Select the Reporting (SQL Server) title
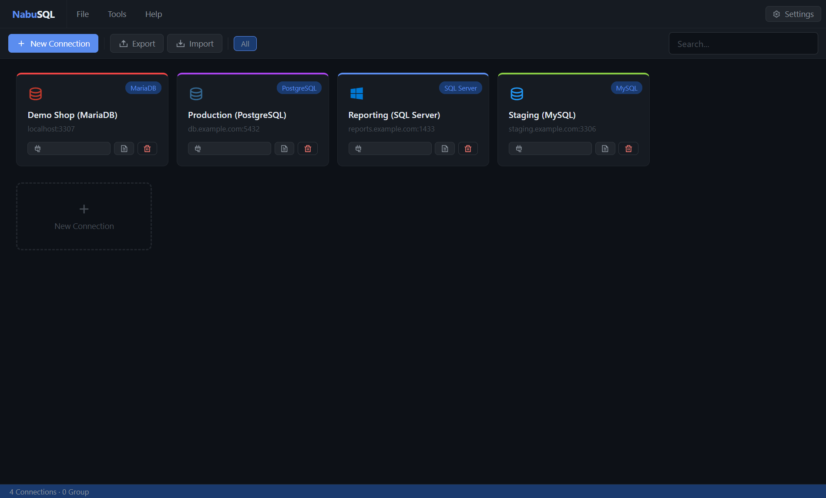 (x=394, y=115)
